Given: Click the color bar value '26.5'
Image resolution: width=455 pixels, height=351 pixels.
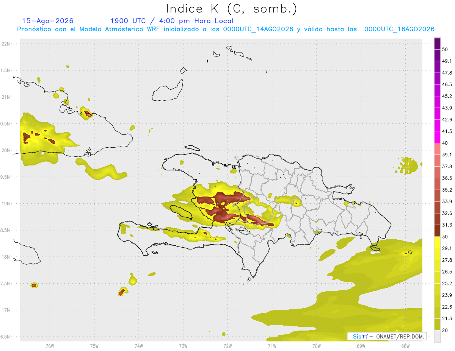Looking at the screenshot, I should point(447,272).
